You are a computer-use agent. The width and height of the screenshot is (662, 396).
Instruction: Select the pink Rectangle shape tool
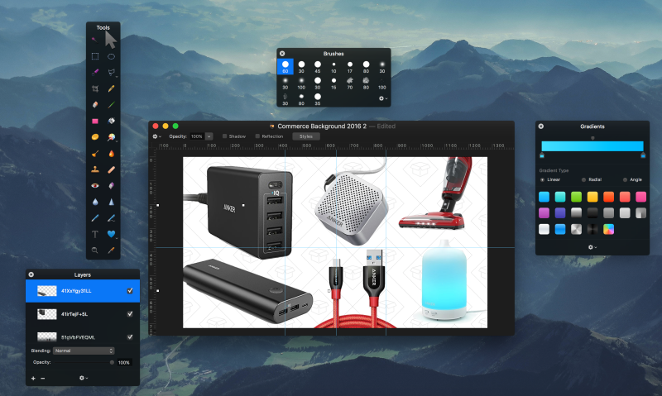[x=95, y=121]
